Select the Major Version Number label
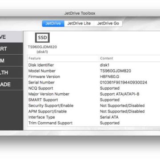The image size is (160, 160). pos(49,94)
